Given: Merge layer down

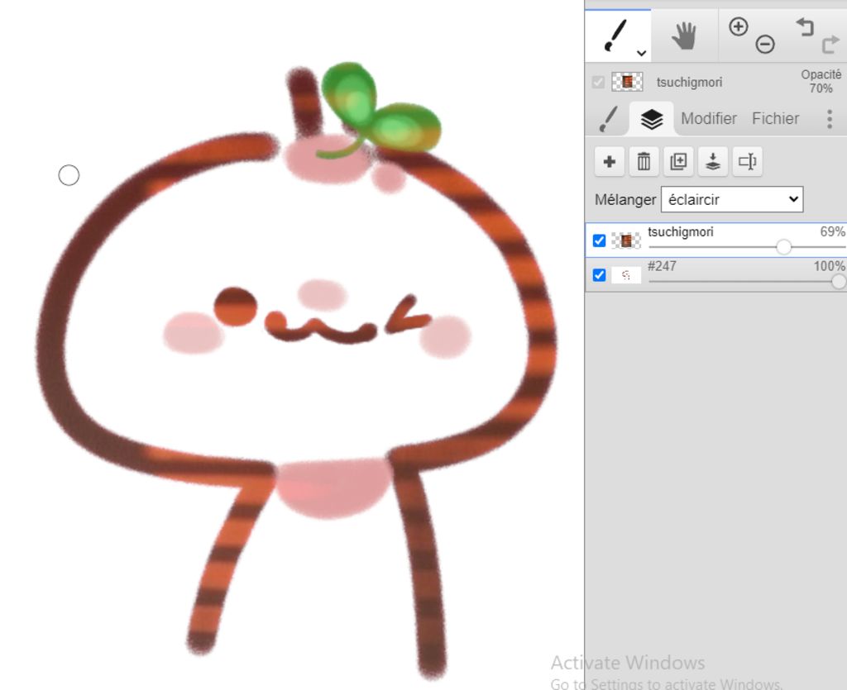Looking at the screenshot, I should (713, 161).
